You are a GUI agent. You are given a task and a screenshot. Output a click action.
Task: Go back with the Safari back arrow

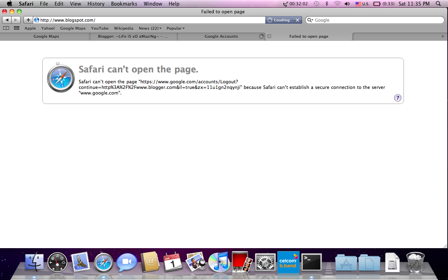tap(7, 20)
